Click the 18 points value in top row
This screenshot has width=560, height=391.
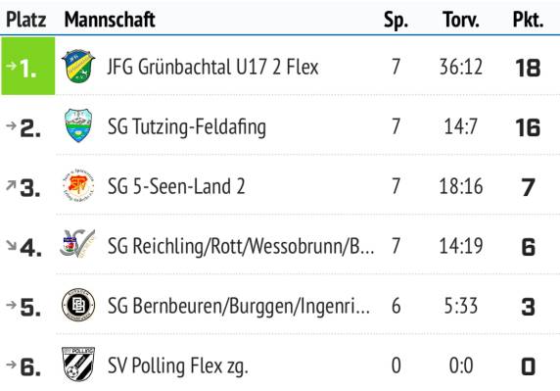tap(529, 68)
